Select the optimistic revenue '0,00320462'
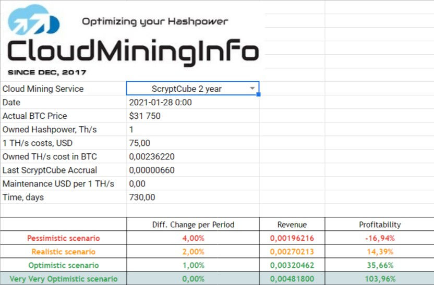Image resolution: width=434 pixels, height=285 pixels. click(x=292, y=265)
